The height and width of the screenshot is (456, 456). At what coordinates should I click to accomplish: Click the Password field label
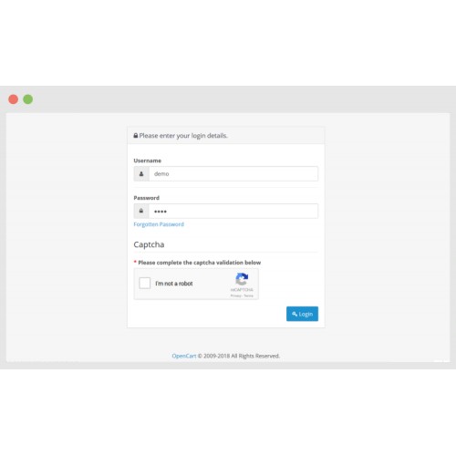point(147,198)
